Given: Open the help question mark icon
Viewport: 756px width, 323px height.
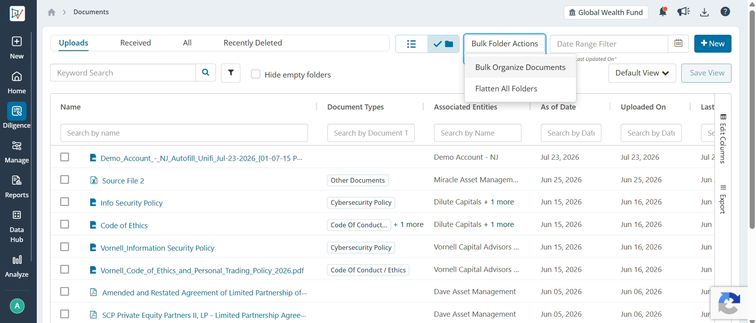Looking at the screenshot, I should [725, 12].
